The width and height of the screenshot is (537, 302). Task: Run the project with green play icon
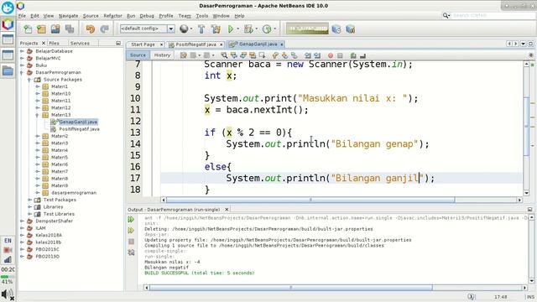231,29
